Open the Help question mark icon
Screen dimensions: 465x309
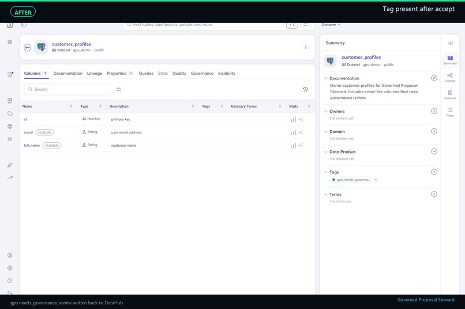(10, 281)
